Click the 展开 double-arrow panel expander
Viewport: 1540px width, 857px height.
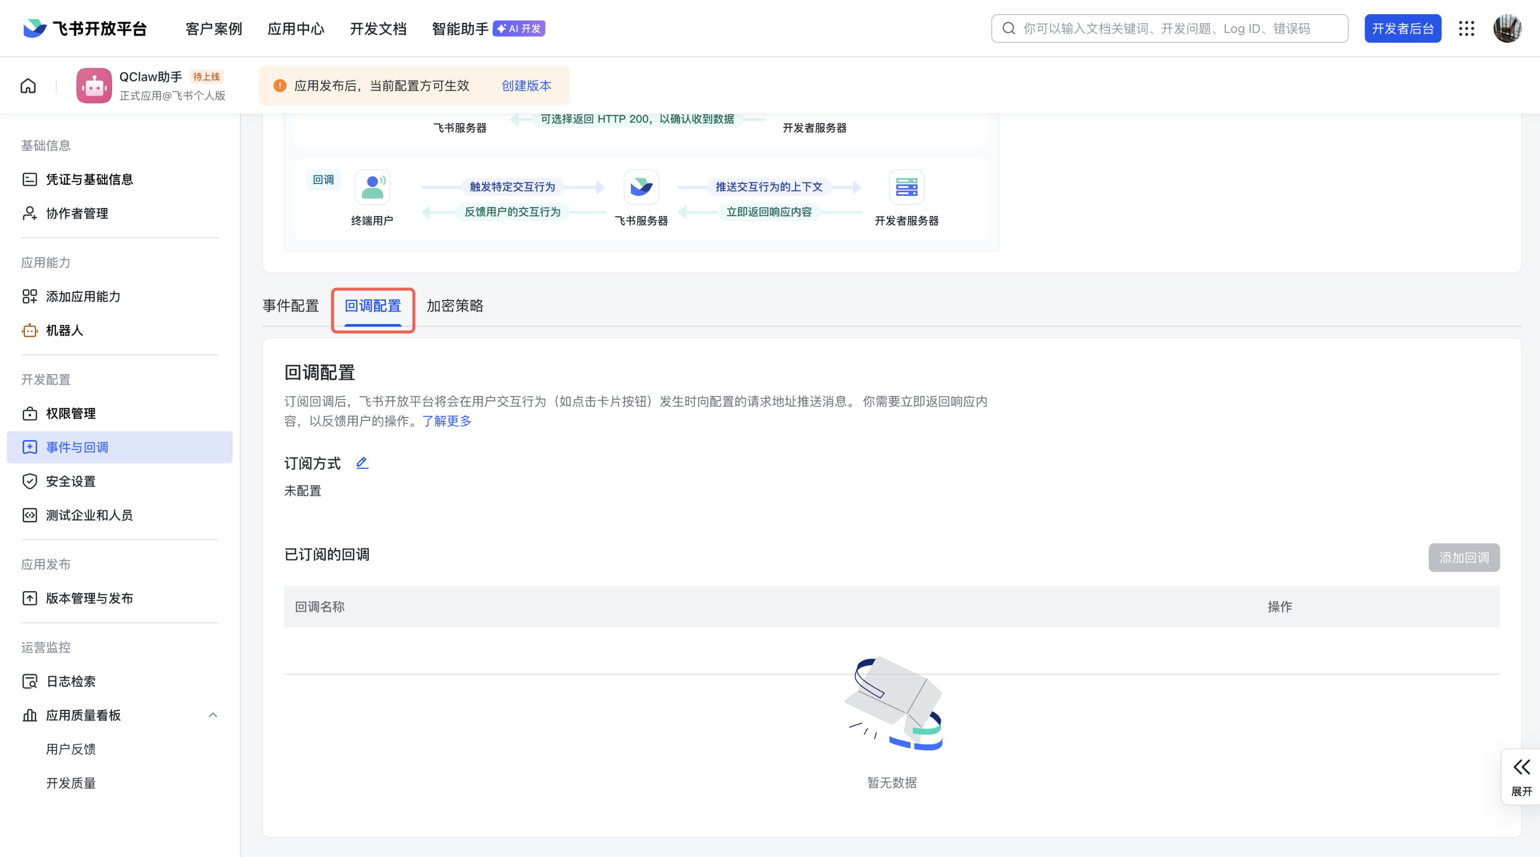(1521, 776)
